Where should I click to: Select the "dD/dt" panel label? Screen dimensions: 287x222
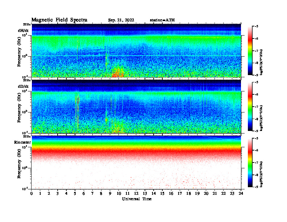[x=23, y=86]
